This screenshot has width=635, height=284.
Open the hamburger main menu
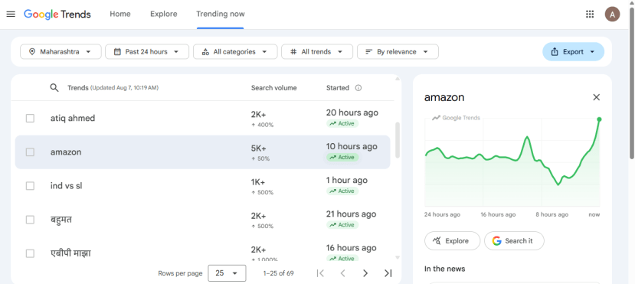coord(11,14)
